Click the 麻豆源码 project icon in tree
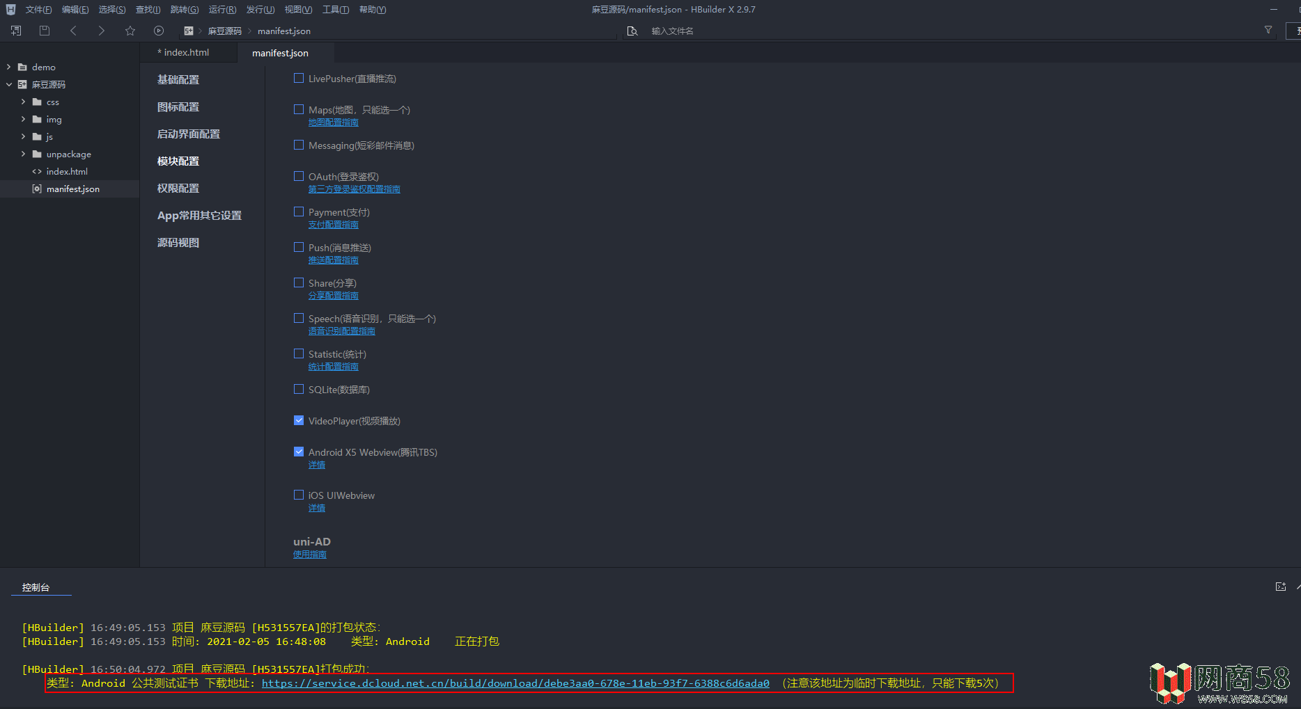1301x709 pixels. [22, 84]
